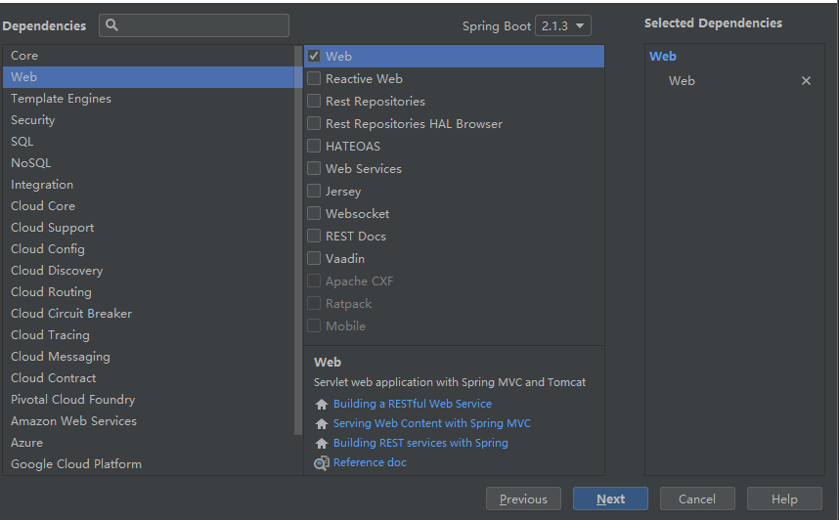Click the category list vertical scrollbar
Image resolution: width=839 pixels, height=520 pixels.
click(298, 240)
